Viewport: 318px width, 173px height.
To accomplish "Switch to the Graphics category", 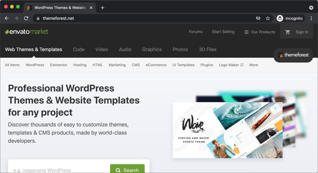I will 152,49.
